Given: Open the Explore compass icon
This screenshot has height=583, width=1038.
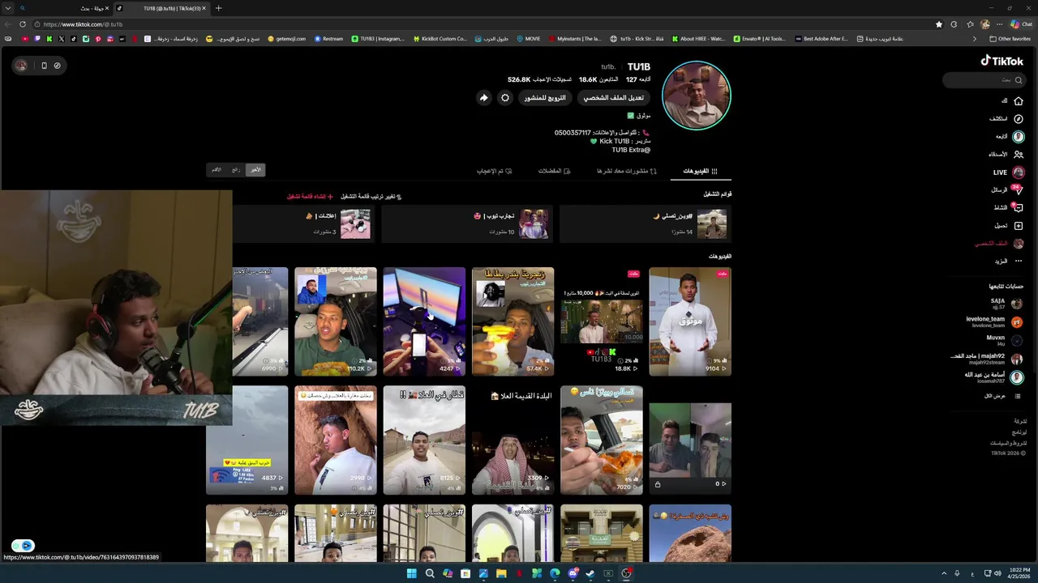Looking at the screenshot, I should [x=1019, y=118].
